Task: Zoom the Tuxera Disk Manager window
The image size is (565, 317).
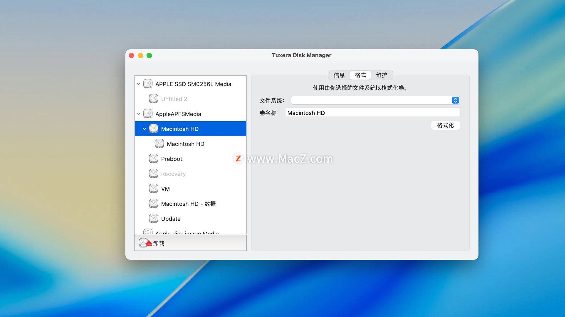Action: coord(149,55)
